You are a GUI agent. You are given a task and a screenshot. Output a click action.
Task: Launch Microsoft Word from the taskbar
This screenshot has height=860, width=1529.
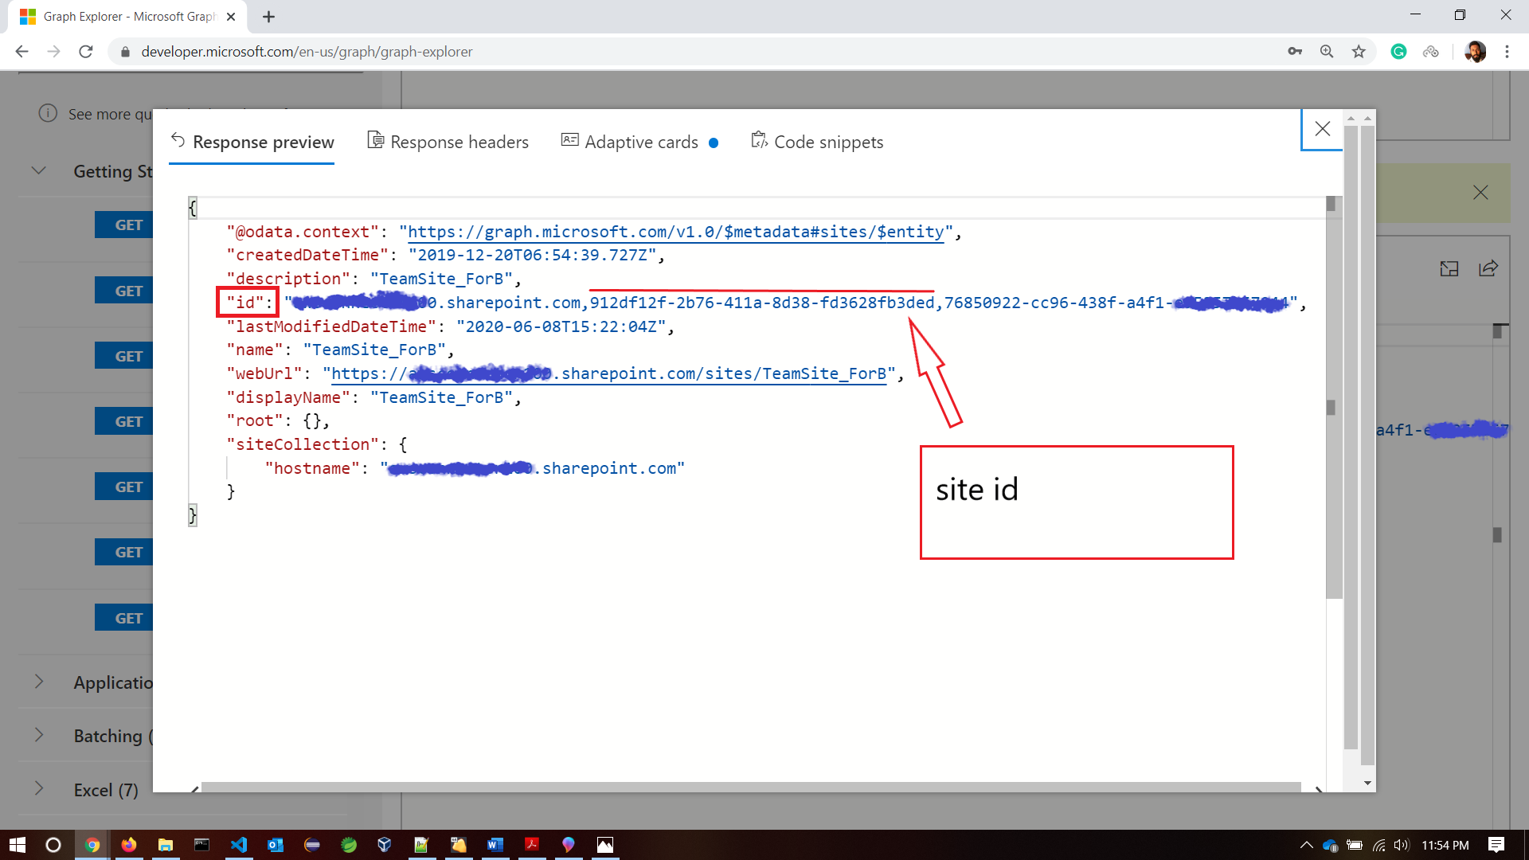495,845
